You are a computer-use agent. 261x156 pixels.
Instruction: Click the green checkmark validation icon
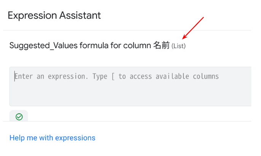tap(19, 117)
